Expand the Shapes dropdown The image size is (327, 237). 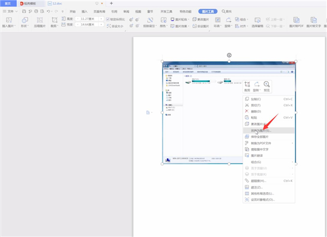pos(25,22)
